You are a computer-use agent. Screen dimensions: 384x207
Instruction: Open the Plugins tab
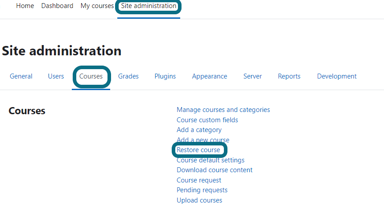pos(165,76)
